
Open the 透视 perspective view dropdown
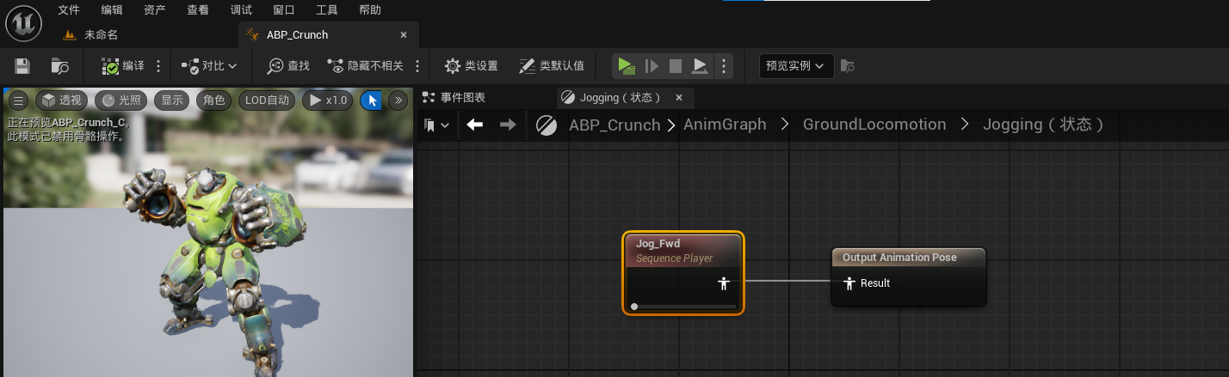[61, 100]
